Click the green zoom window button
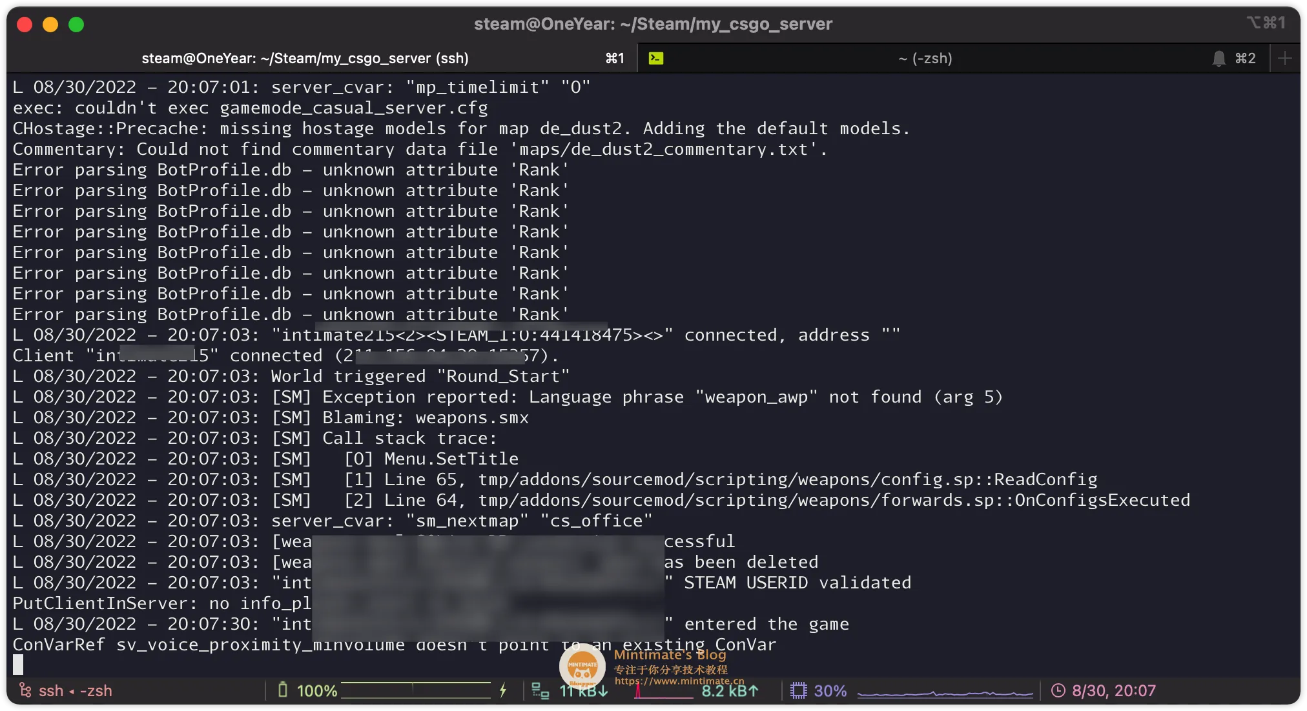 click(x=76, y=25)
